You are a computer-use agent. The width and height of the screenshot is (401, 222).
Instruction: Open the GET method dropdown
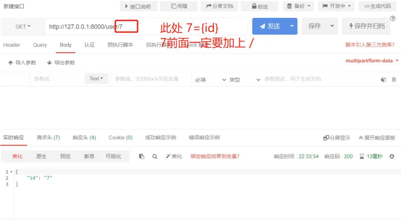pos(23,27)
